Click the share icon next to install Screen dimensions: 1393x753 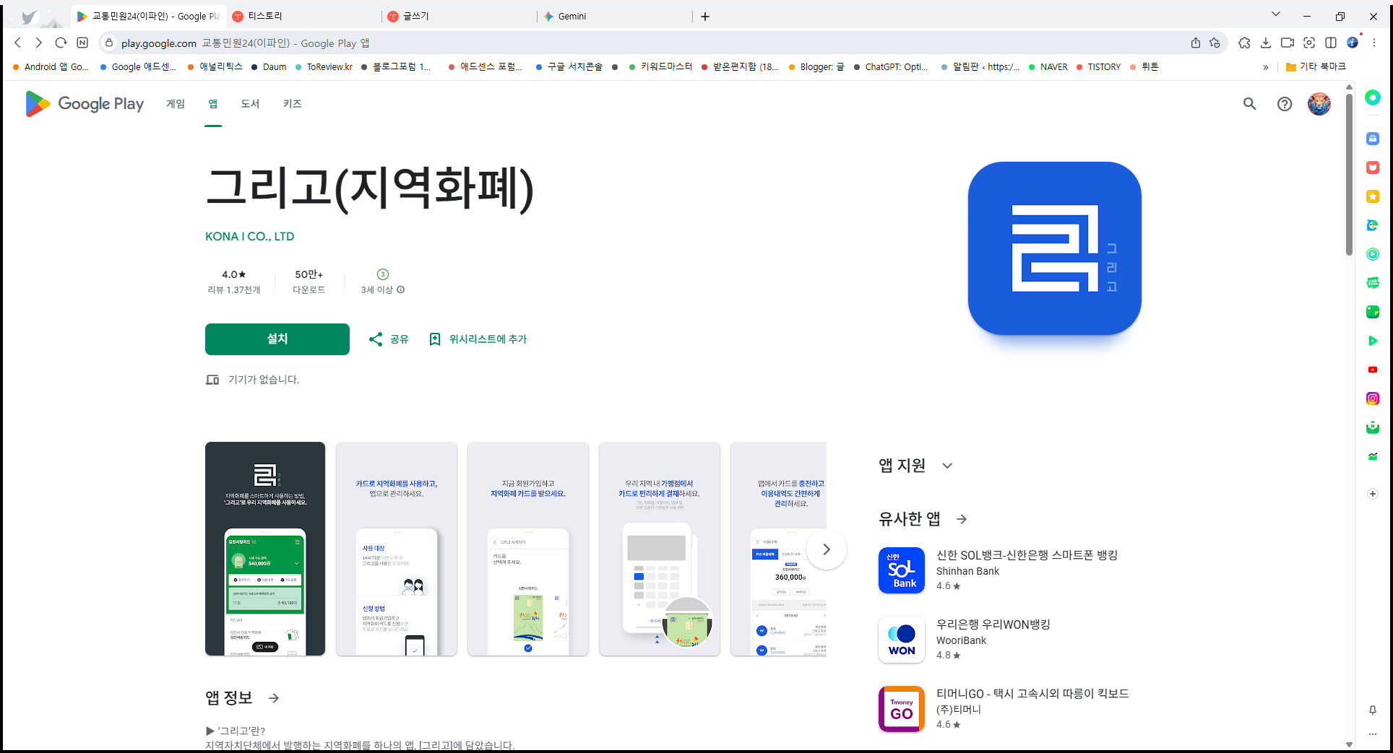(376, 339)
